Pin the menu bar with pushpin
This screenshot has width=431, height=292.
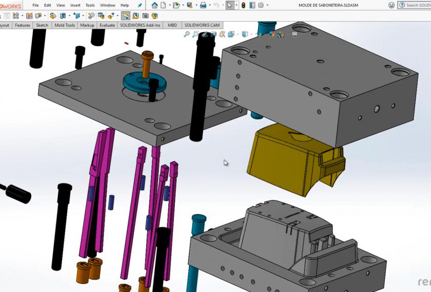pyautogui.click(x=140, y=5)
